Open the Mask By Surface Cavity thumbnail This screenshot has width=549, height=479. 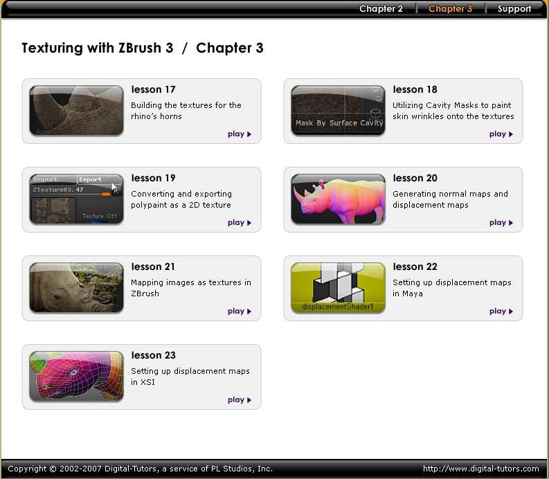tap(339, 110)
